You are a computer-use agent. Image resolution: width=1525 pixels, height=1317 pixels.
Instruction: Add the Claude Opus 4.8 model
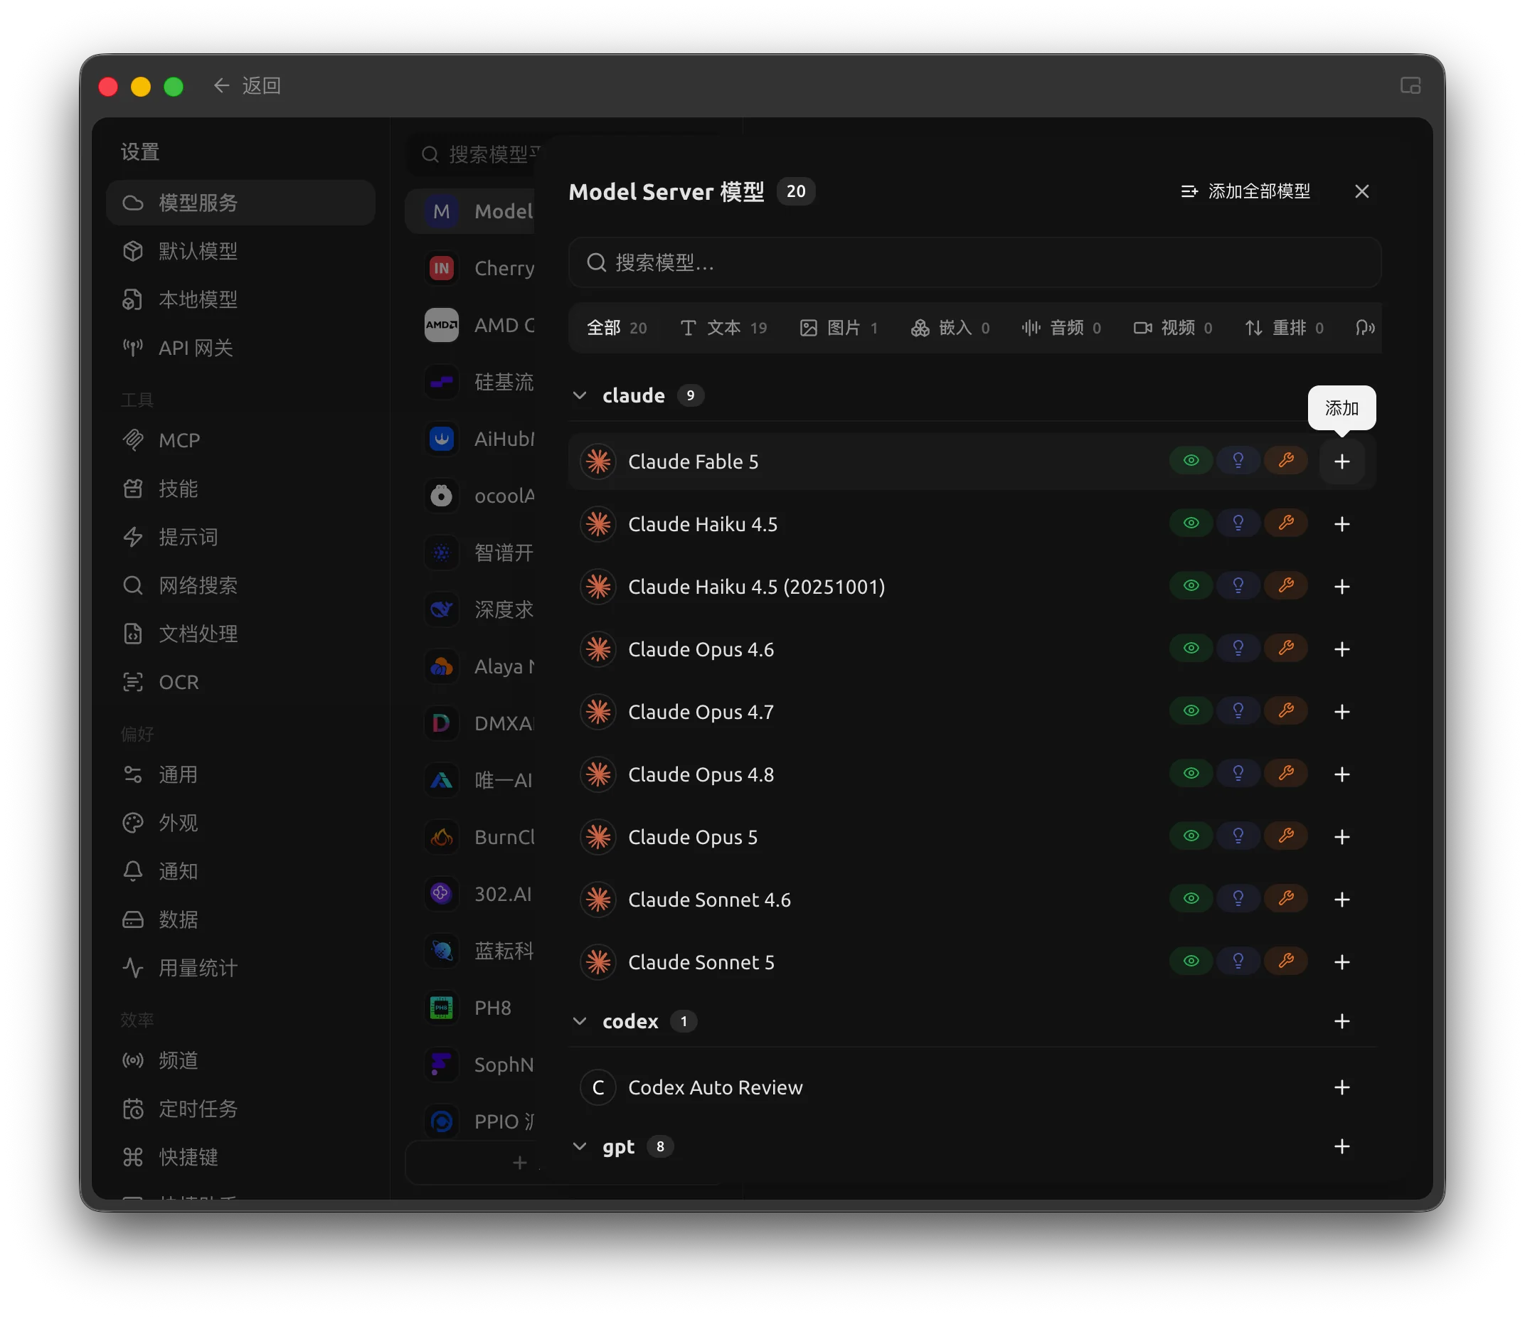[1341, 774]
